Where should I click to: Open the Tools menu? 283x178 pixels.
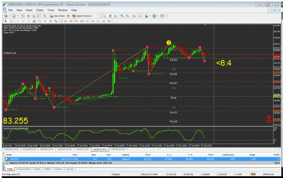(51, 10)
